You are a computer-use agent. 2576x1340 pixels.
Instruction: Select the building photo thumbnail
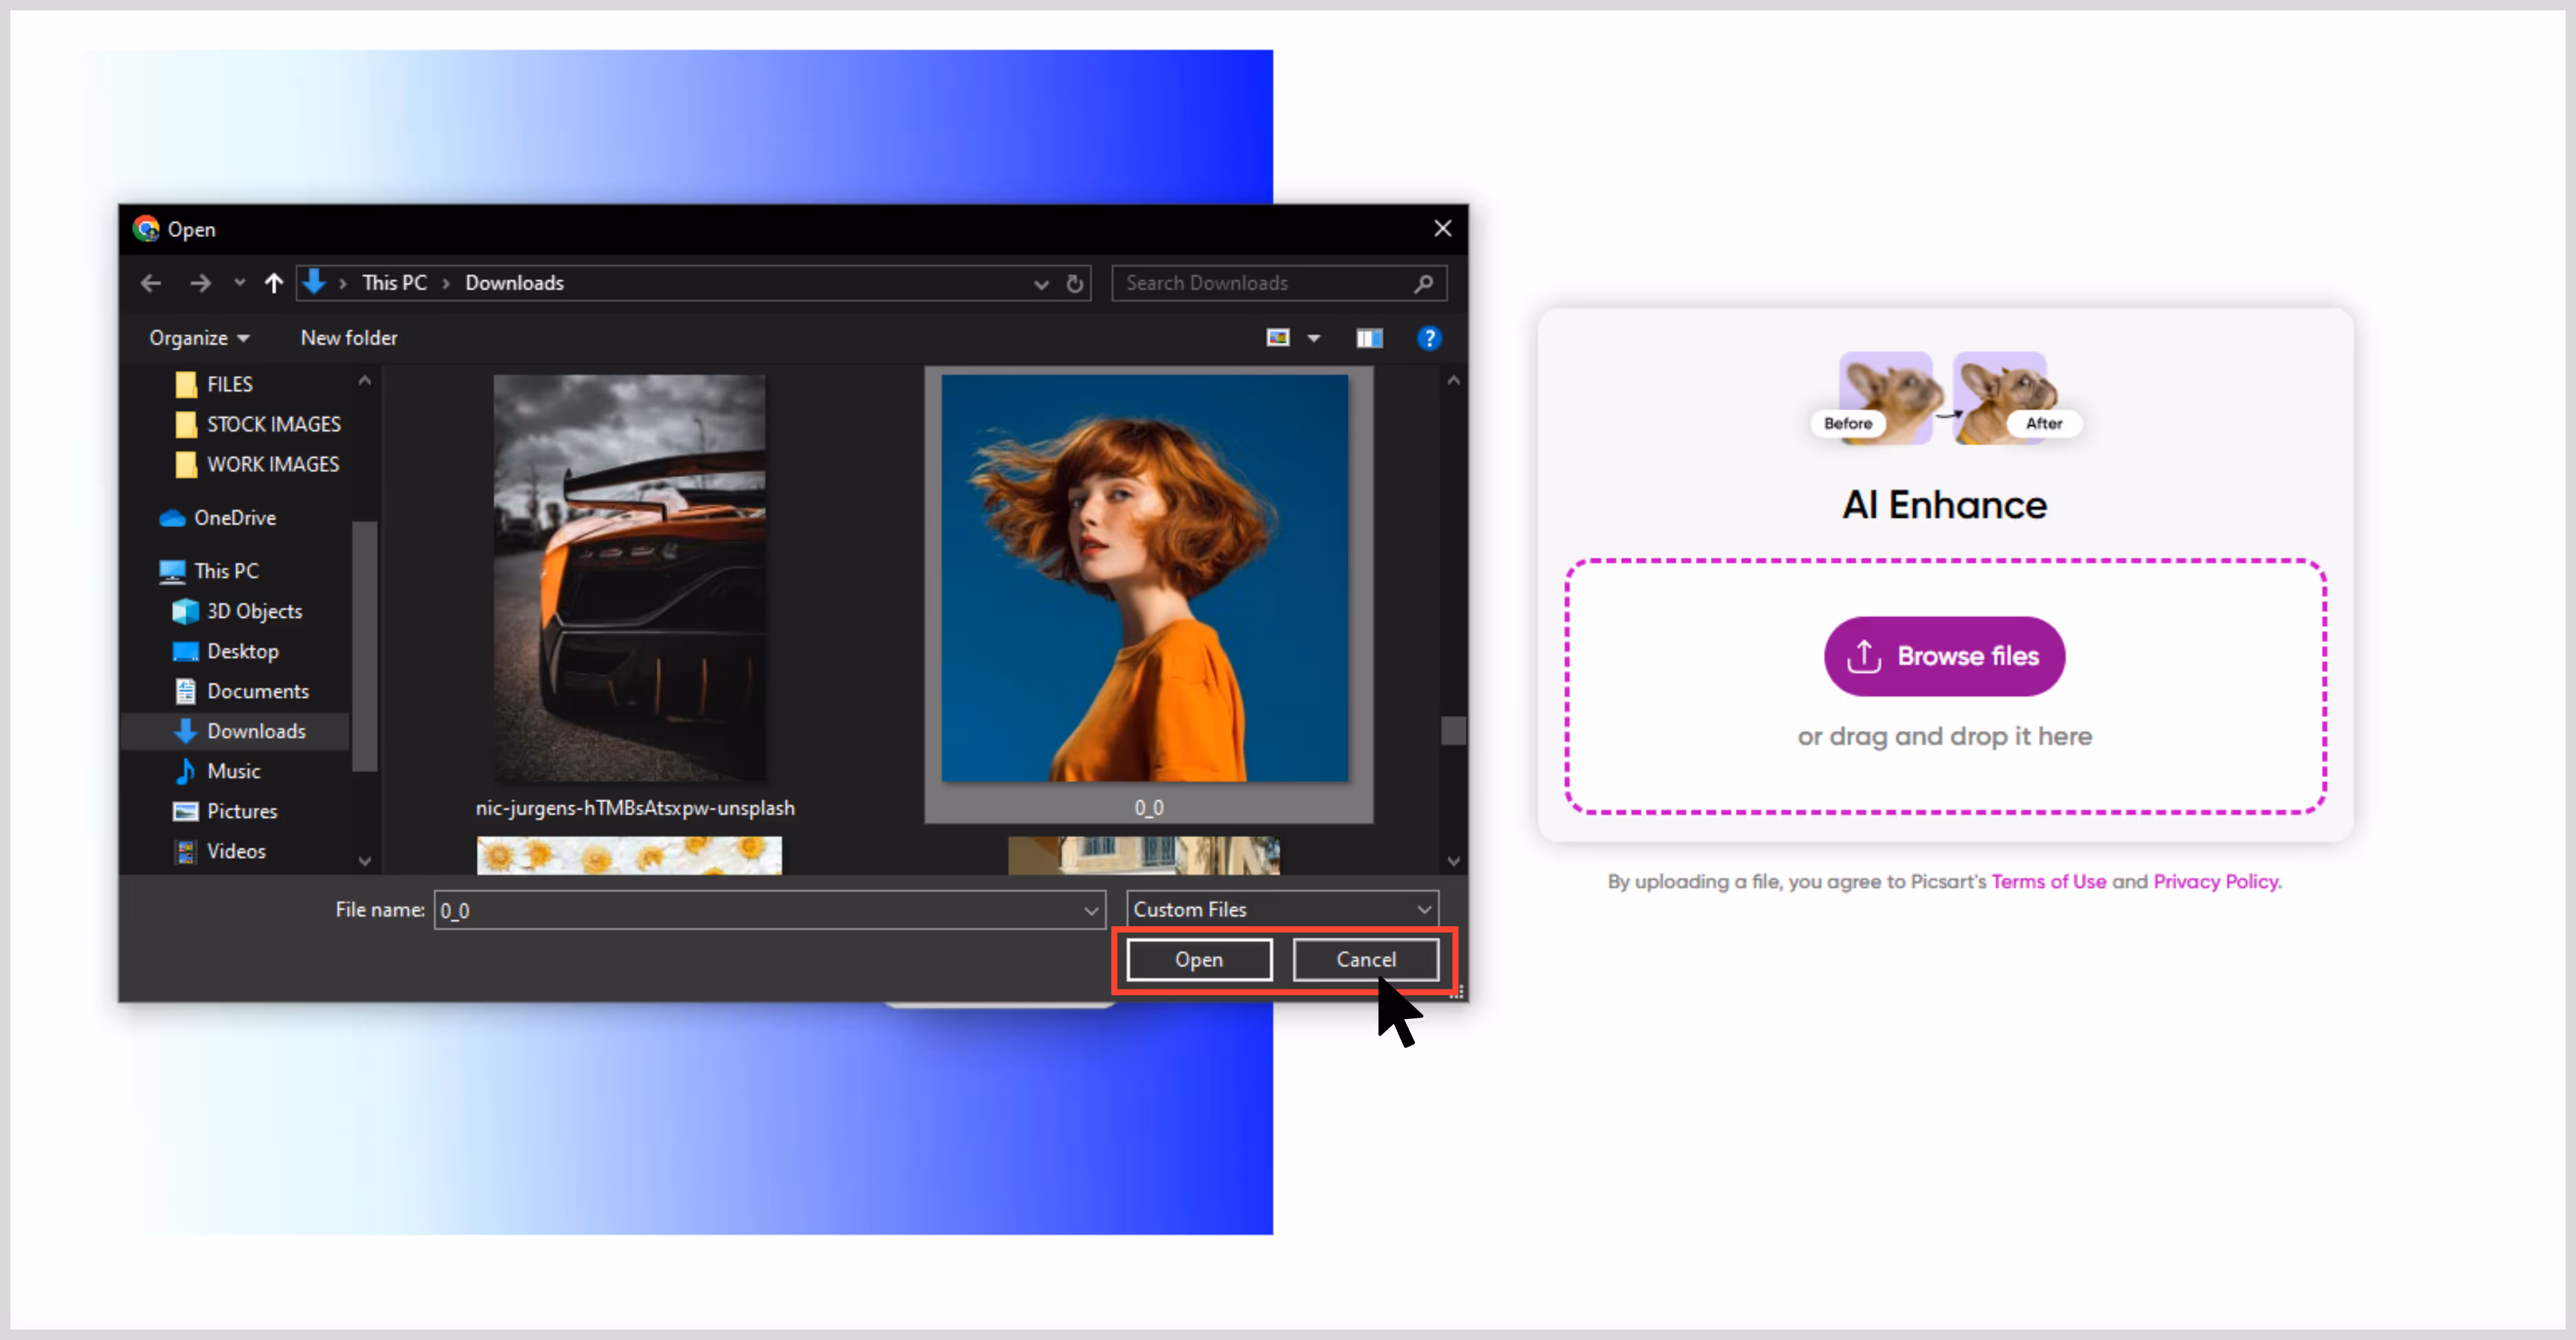[x=1143, y=855]
